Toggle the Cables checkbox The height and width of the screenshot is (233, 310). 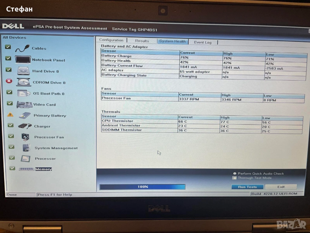click(8, 47)
